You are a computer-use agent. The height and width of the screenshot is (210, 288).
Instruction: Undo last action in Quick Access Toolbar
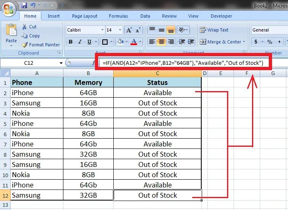(33, 5)
